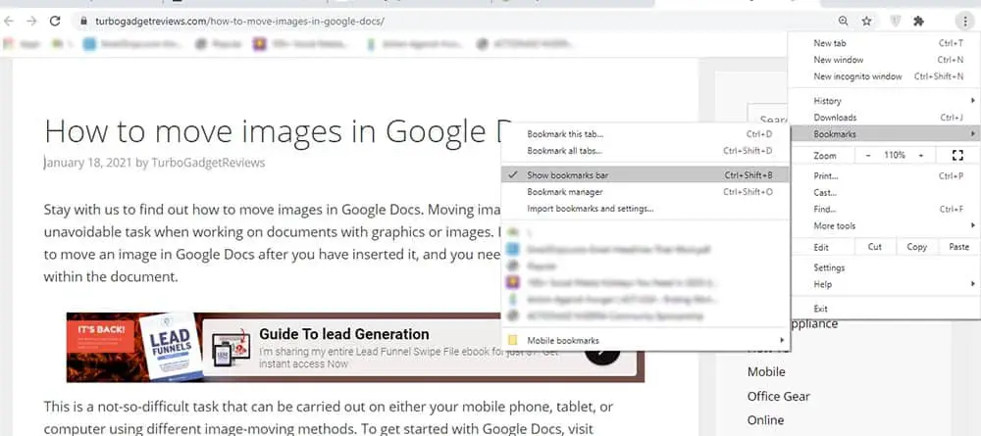Open Downloads from the Chrome menu
The width and height of the screenshot is (981, 436).
point(884,118)
